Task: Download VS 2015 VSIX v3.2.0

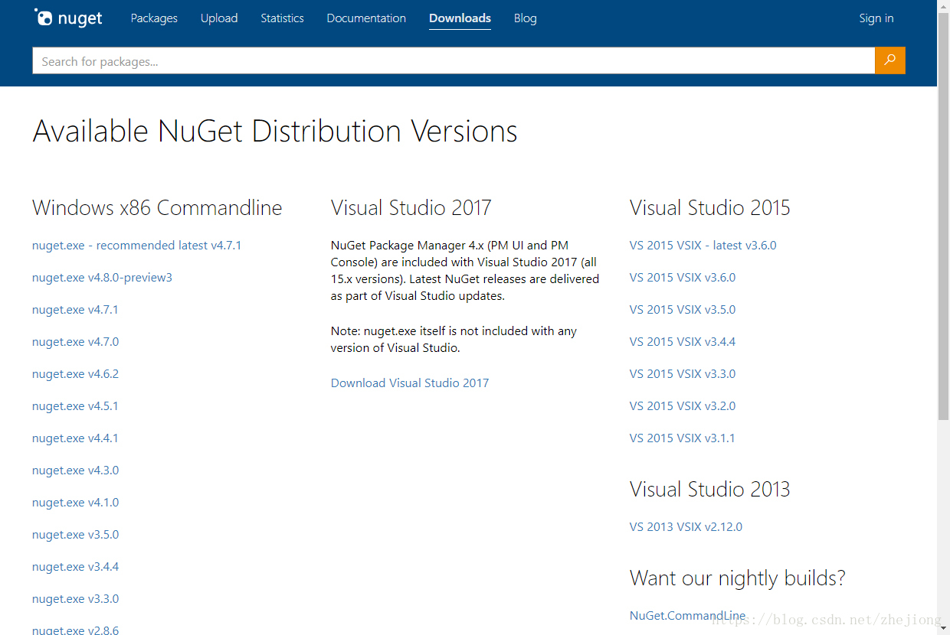Action: click(x=683, y=406)
